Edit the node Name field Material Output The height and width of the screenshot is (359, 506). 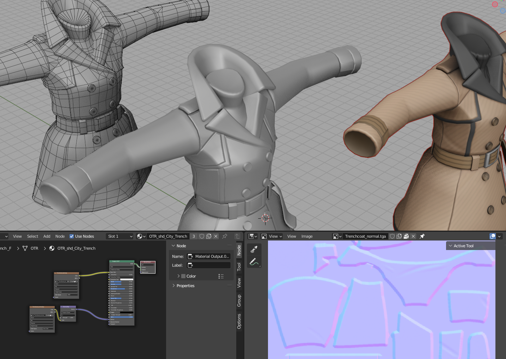[208, 256]
